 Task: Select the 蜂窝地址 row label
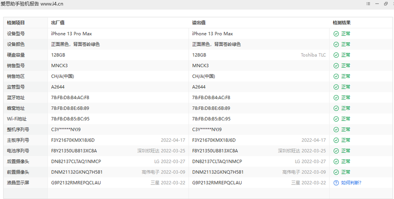16,108
